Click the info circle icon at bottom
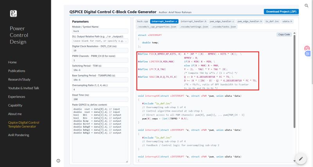The height and width of the screenshot is (167, 313). pyautogui.click(x=58, y=161)
